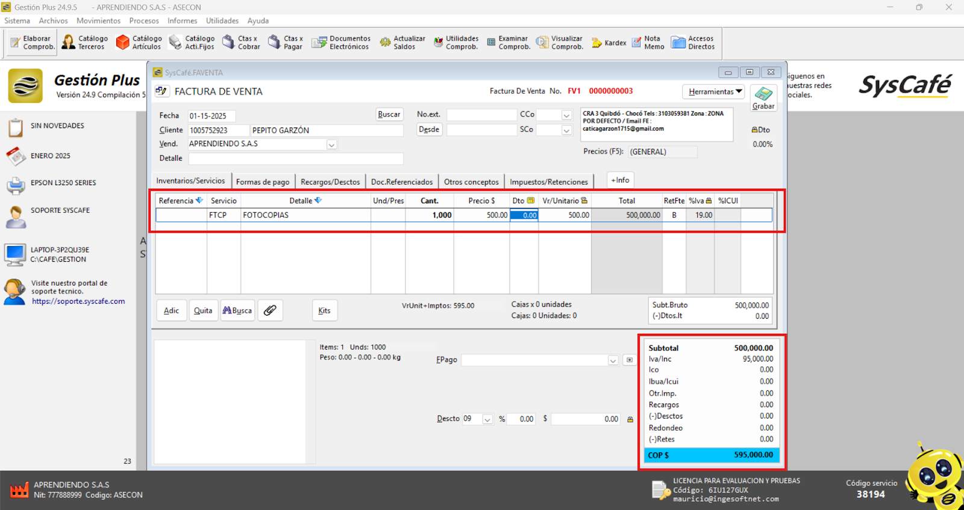This screenshot has height=510, width=964.
Task: Switch to the Formas de pago tab
Action: 263,182
